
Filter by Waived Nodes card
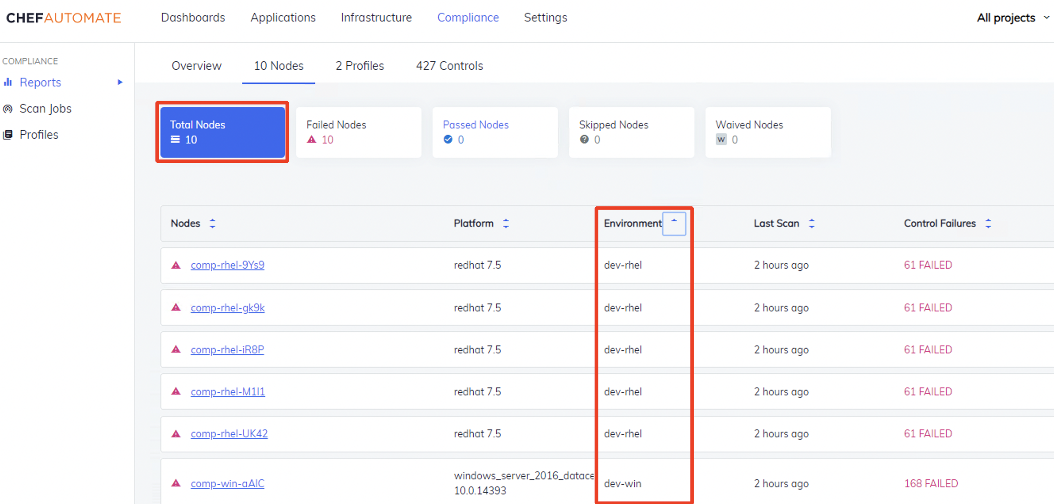pos(767,132)
